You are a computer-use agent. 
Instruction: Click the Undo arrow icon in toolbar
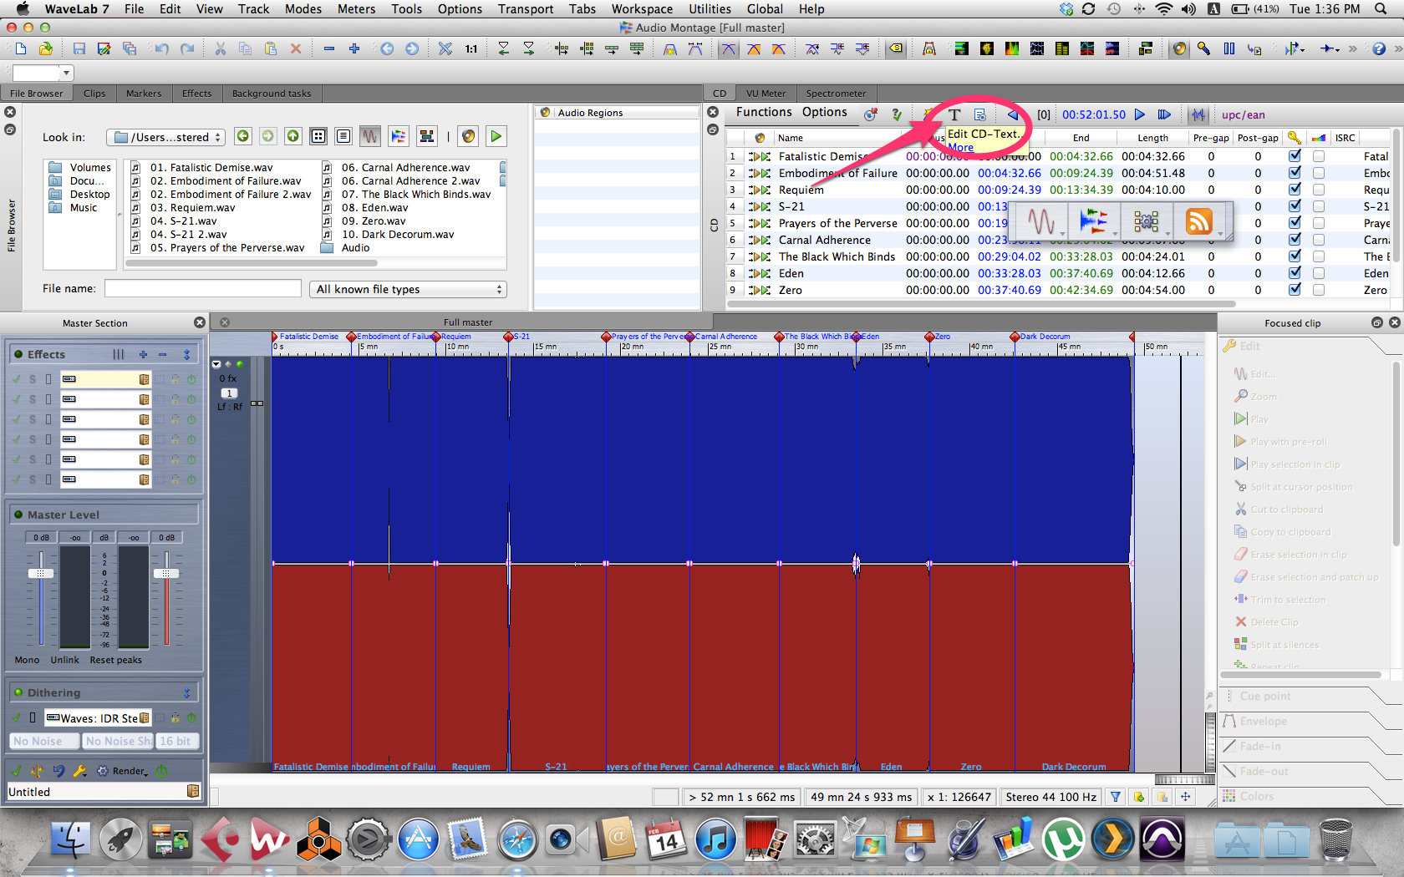coord(162,49)
